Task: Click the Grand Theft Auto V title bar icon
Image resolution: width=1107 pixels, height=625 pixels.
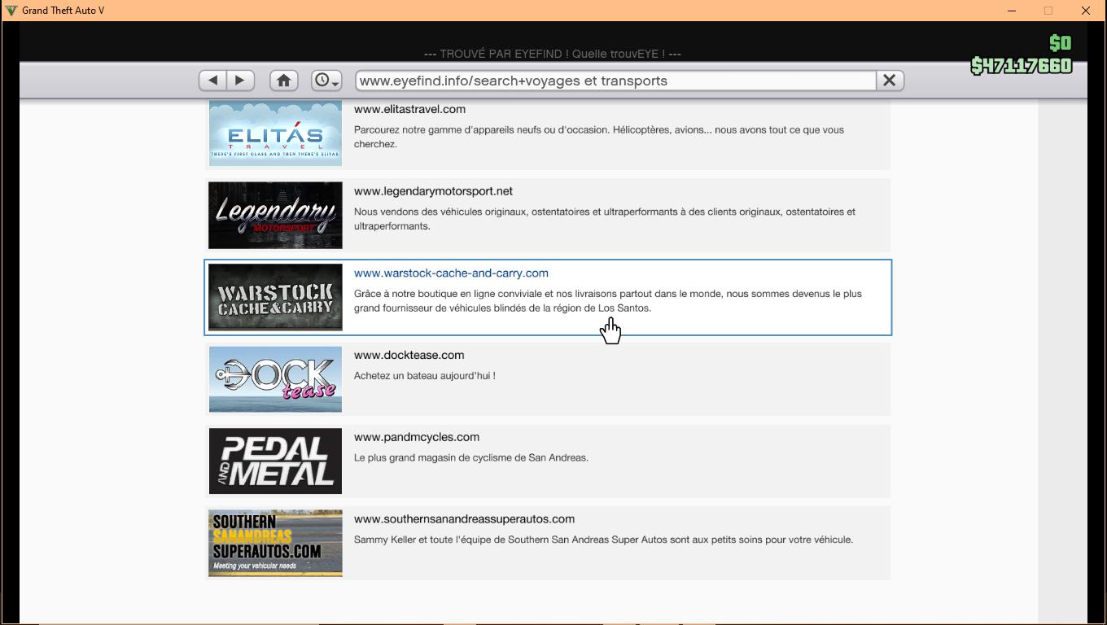Action: [x=11, y=11]
